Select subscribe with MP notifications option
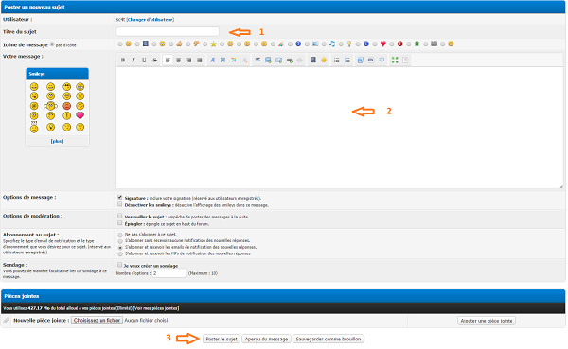Screen dimensions: 568x349 pos(120,254)
